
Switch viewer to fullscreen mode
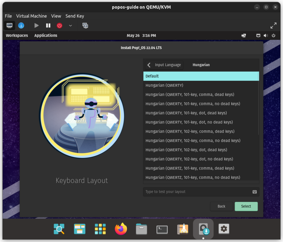pyautogui.click(x=273, y=25)
